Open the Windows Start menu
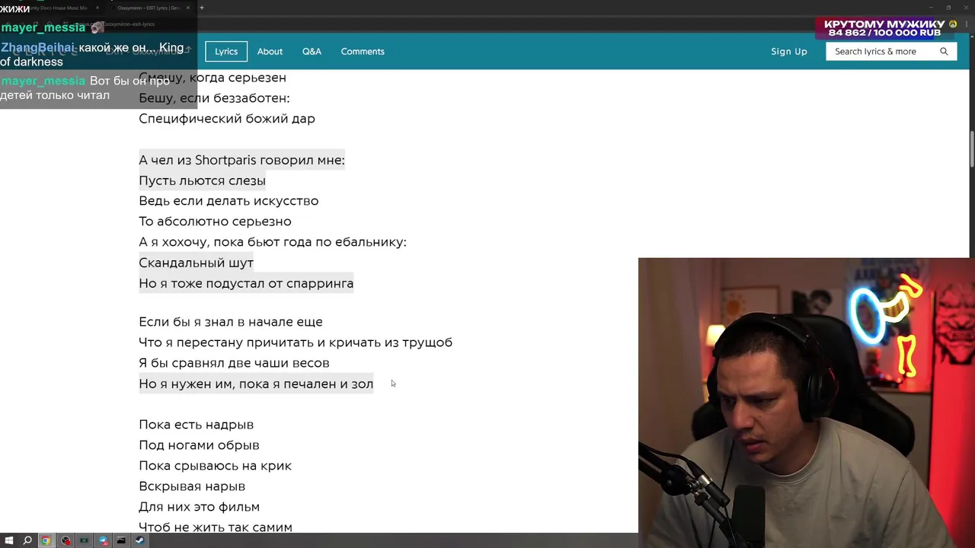This screenshot has width=975, height=548. pos(8,540)
